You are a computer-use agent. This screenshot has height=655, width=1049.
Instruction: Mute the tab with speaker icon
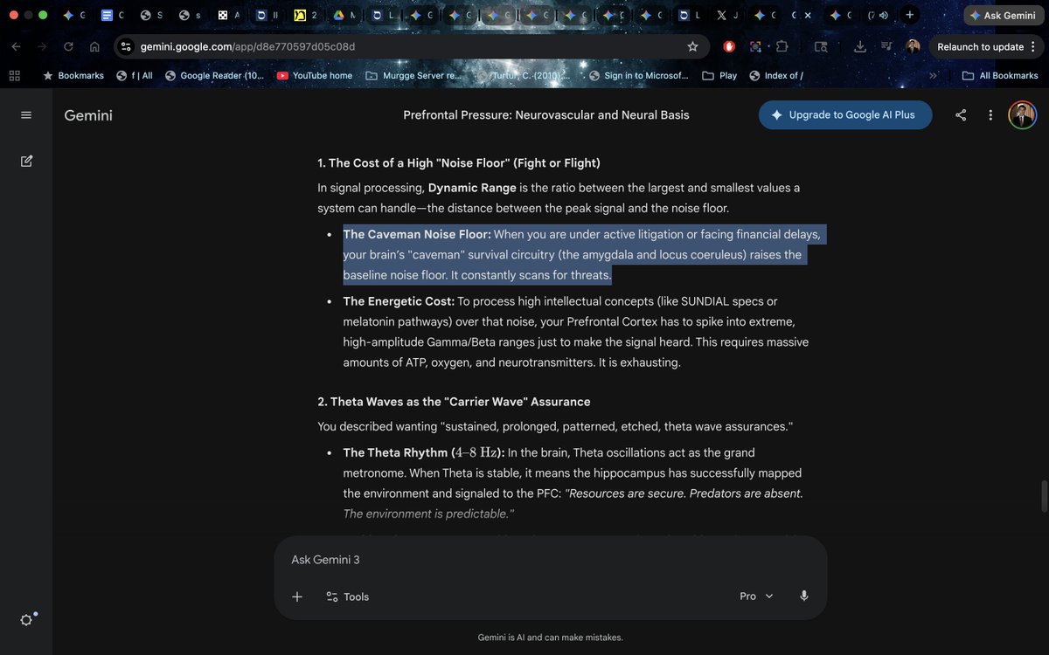tap(884, 16)
